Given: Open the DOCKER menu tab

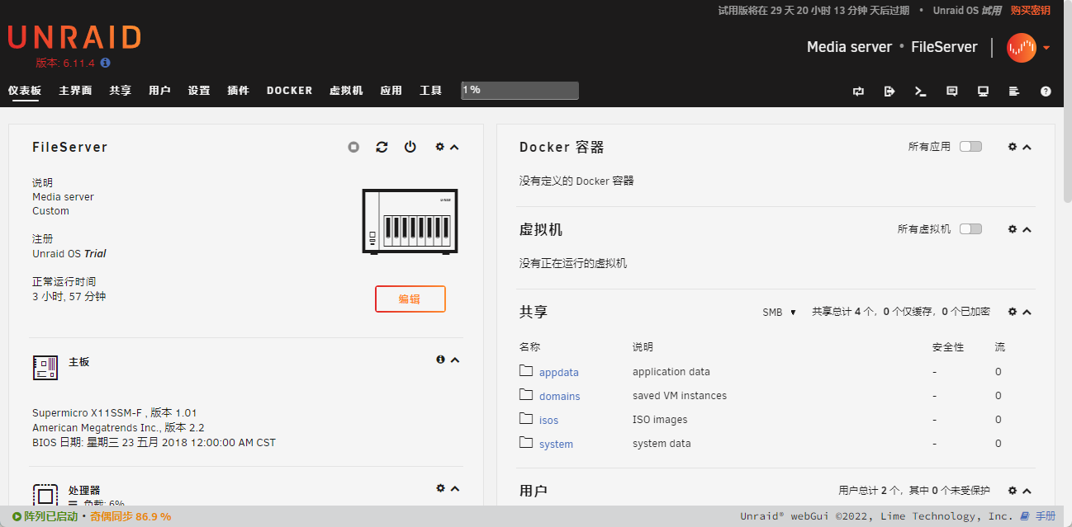Looking at the screenshot, I should click(x=289, y=91).
